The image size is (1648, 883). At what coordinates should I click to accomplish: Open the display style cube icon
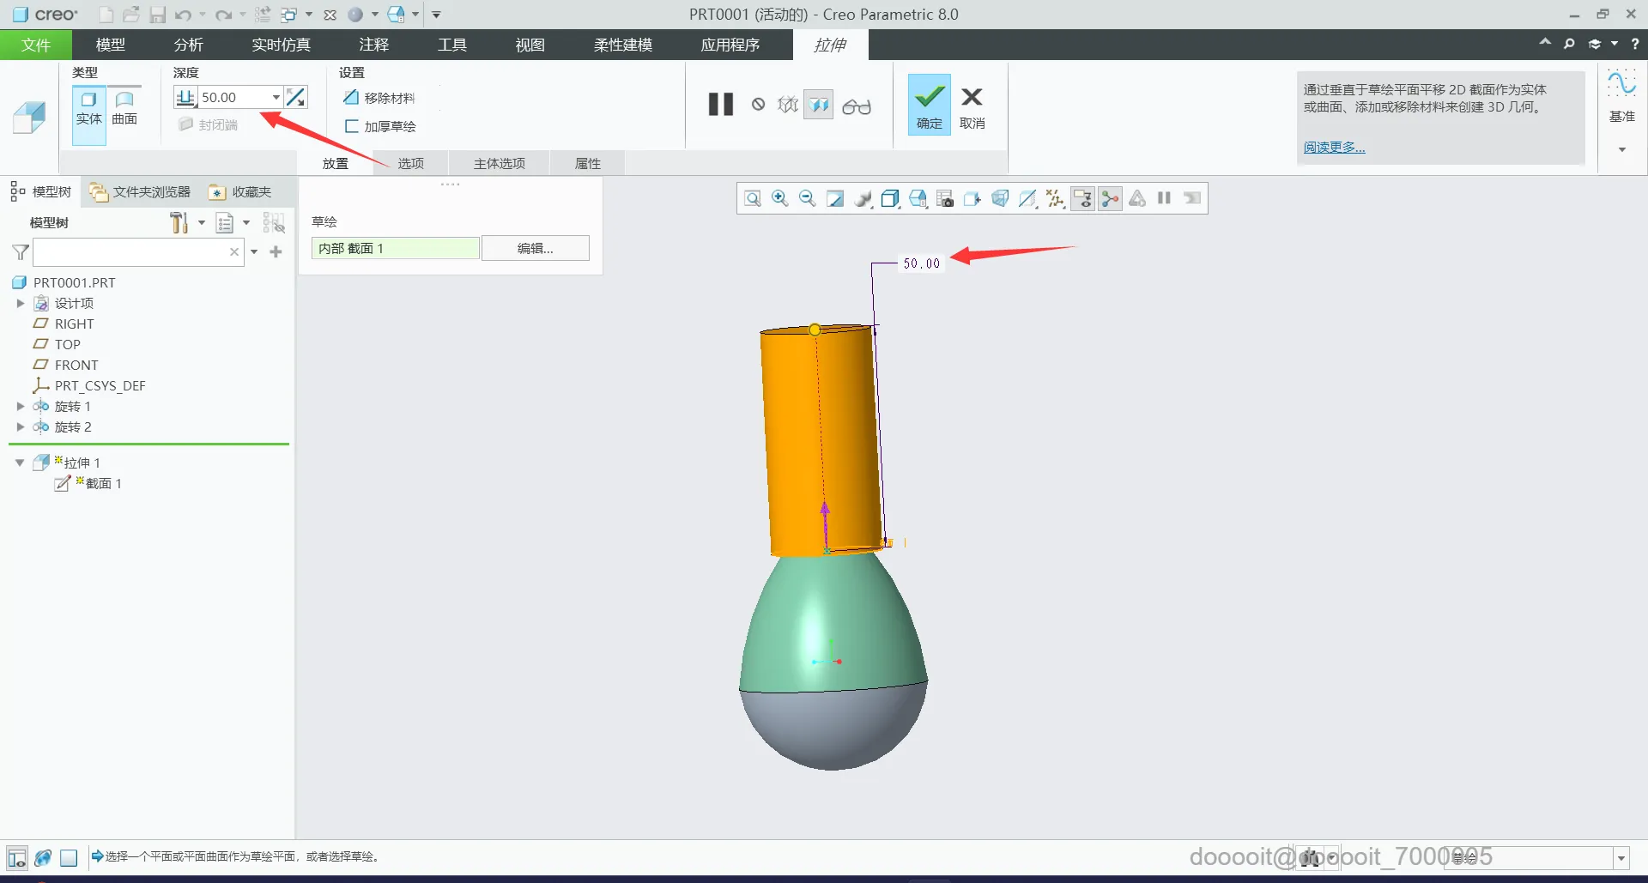890,199
